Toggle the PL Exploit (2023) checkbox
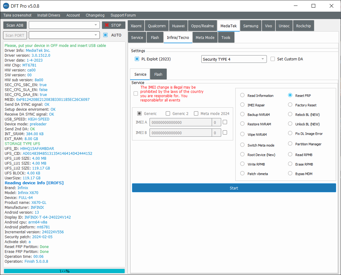This screenshot has height=275, width=341. (x=137, y=59)
